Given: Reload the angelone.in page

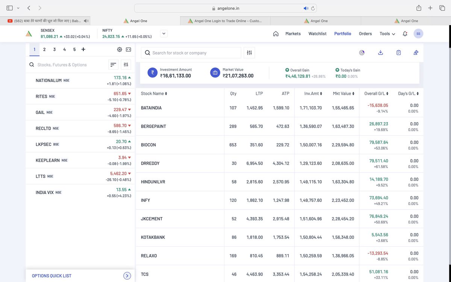Looking at the screenshot, I should (x=313, y=8).
